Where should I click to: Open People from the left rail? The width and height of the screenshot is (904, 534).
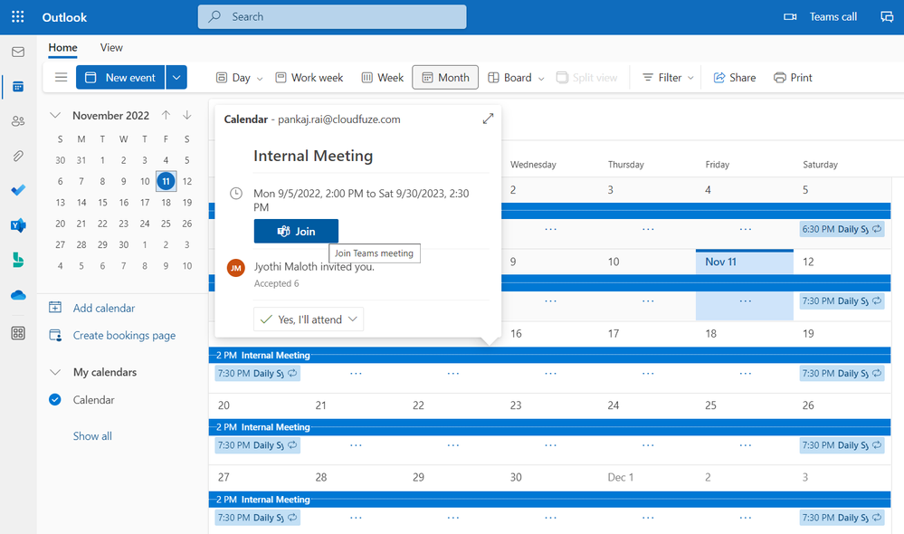click(18, 121)
